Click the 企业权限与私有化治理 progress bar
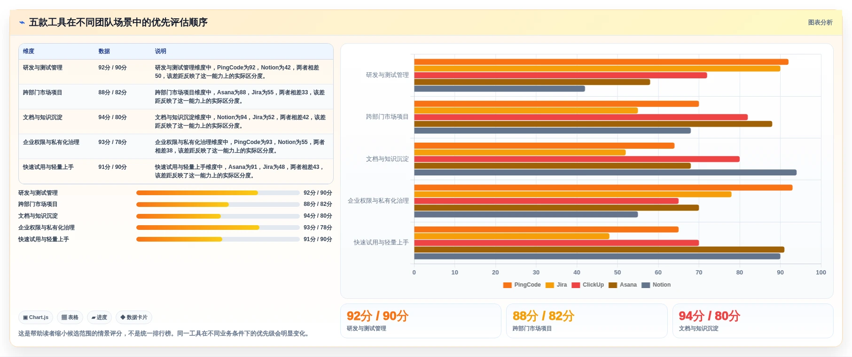852x357 pixels. click(x=218, y=228)
